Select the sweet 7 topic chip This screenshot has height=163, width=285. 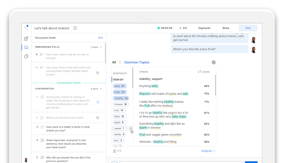(120, 128)
